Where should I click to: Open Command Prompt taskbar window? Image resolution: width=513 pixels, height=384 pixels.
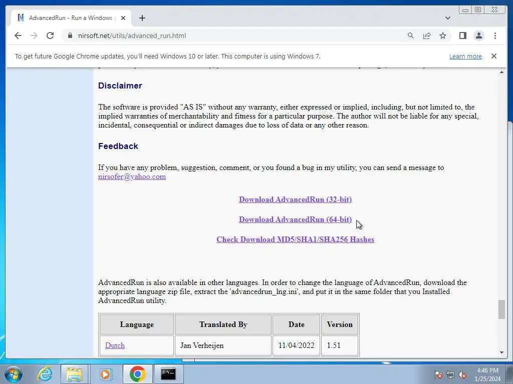pos(168,374)
